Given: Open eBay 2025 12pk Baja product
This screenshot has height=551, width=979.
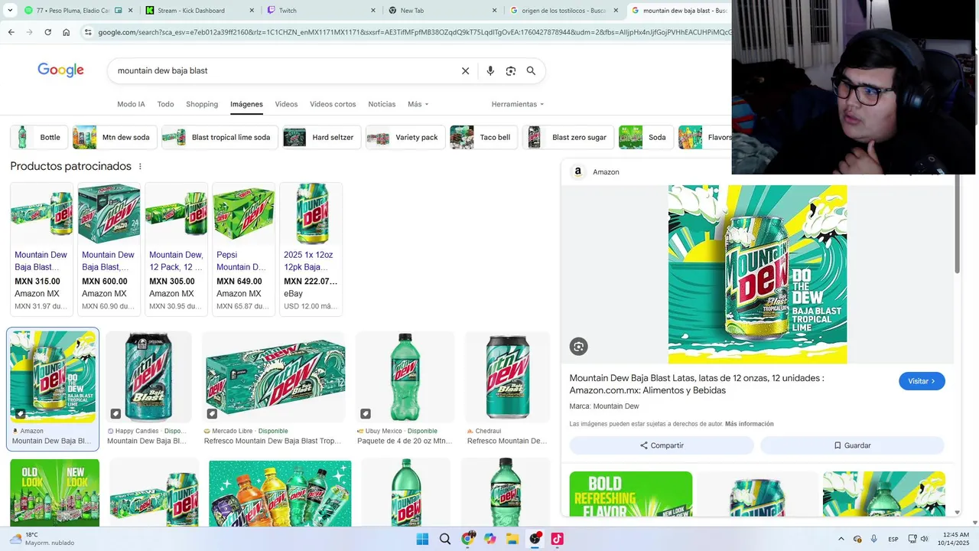Looking at the screenshot, I should coord(311,249).
